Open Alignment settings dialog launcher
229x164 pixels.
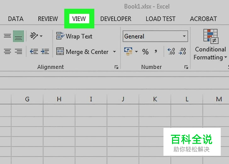click(x=116, y=67)
